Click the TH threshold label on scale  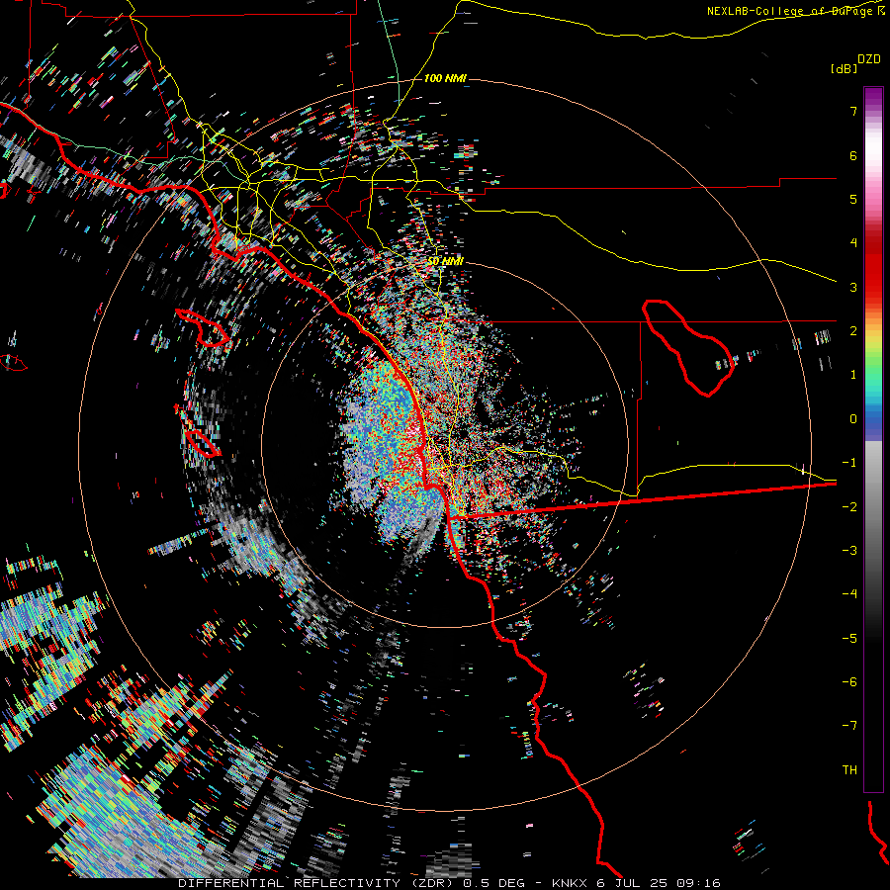click(849, 770)
